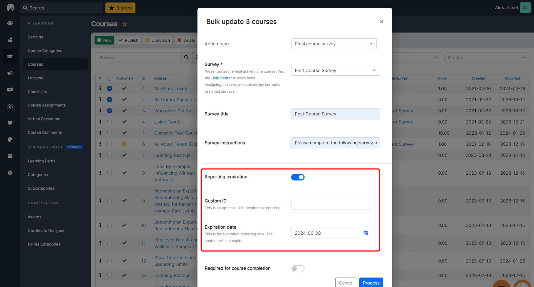Viewport: 534px width, 287px height.
Task: Check the checkbox for the Using Tovuti row
Action: point(110,122)
